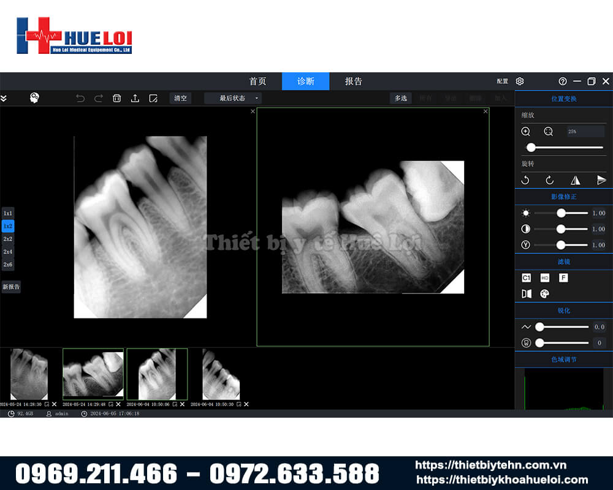Open the 最后状态 dropdown

(x=233, y=98)
